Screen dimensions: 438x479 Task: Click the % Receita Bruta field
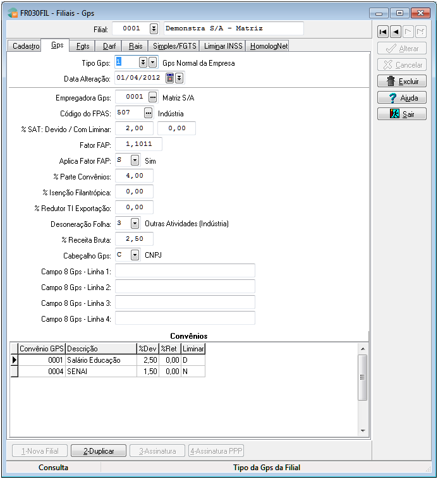tap(134, 239)
